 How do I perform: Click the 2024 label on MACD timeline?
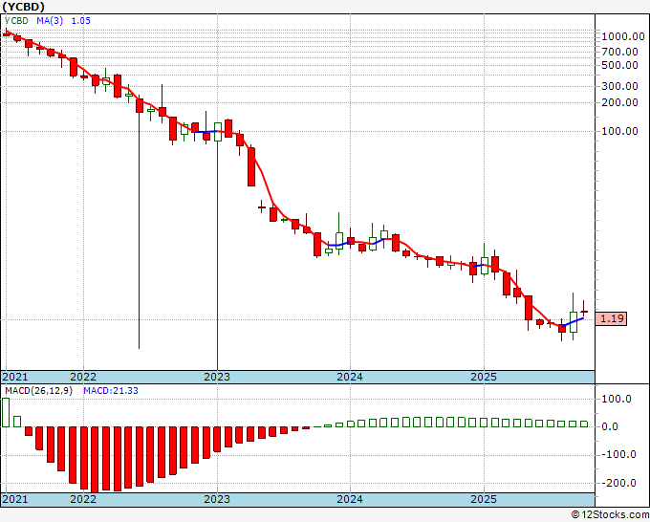click(350, 499)
